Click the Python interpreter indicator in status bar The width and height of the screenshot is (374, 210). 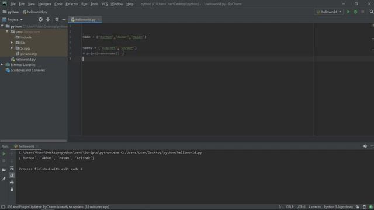[338, 207]
